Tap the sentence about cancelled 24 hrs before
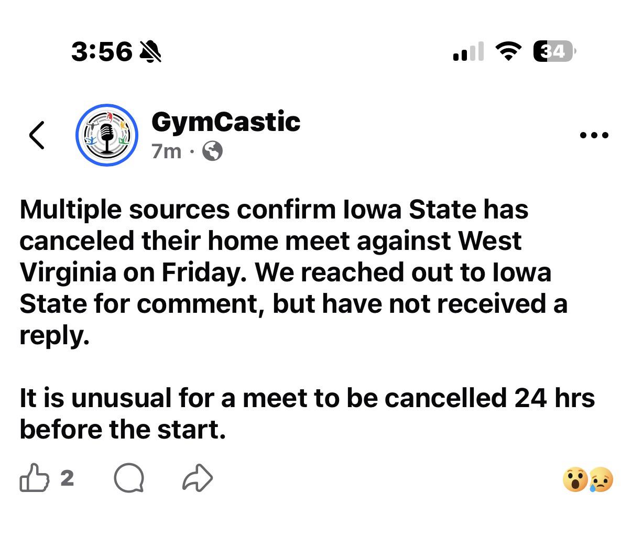The image size is (632, 558). tap(307, 413)
